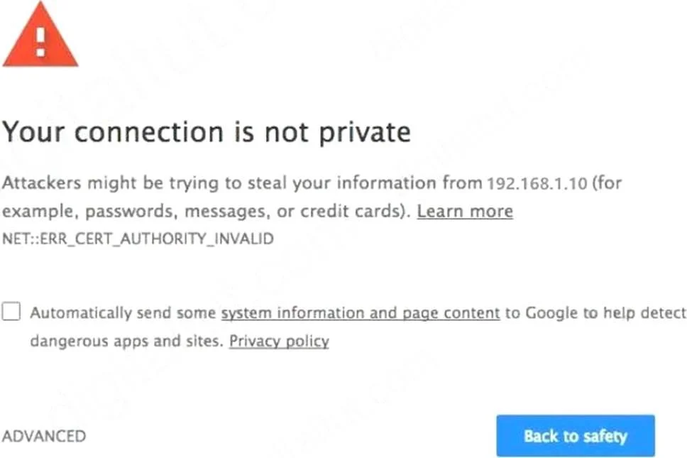Viewport: 687px width, 458px height.
Task: Click the 'to Google to help detect' text
Action: 596,313
